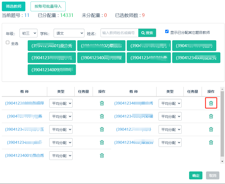Click the 已选教师数 value 9
This screenshot has width=225, height=184.
[x=143, y=15]
